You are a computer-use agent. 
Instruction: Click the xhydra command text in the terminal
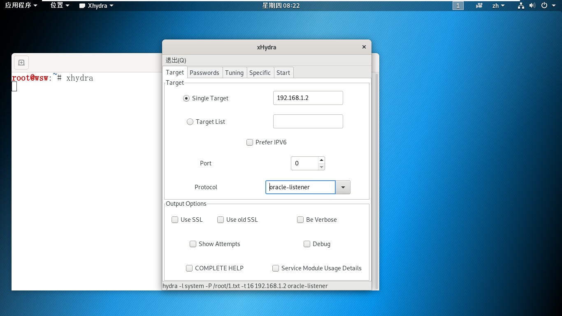point(79,78)
